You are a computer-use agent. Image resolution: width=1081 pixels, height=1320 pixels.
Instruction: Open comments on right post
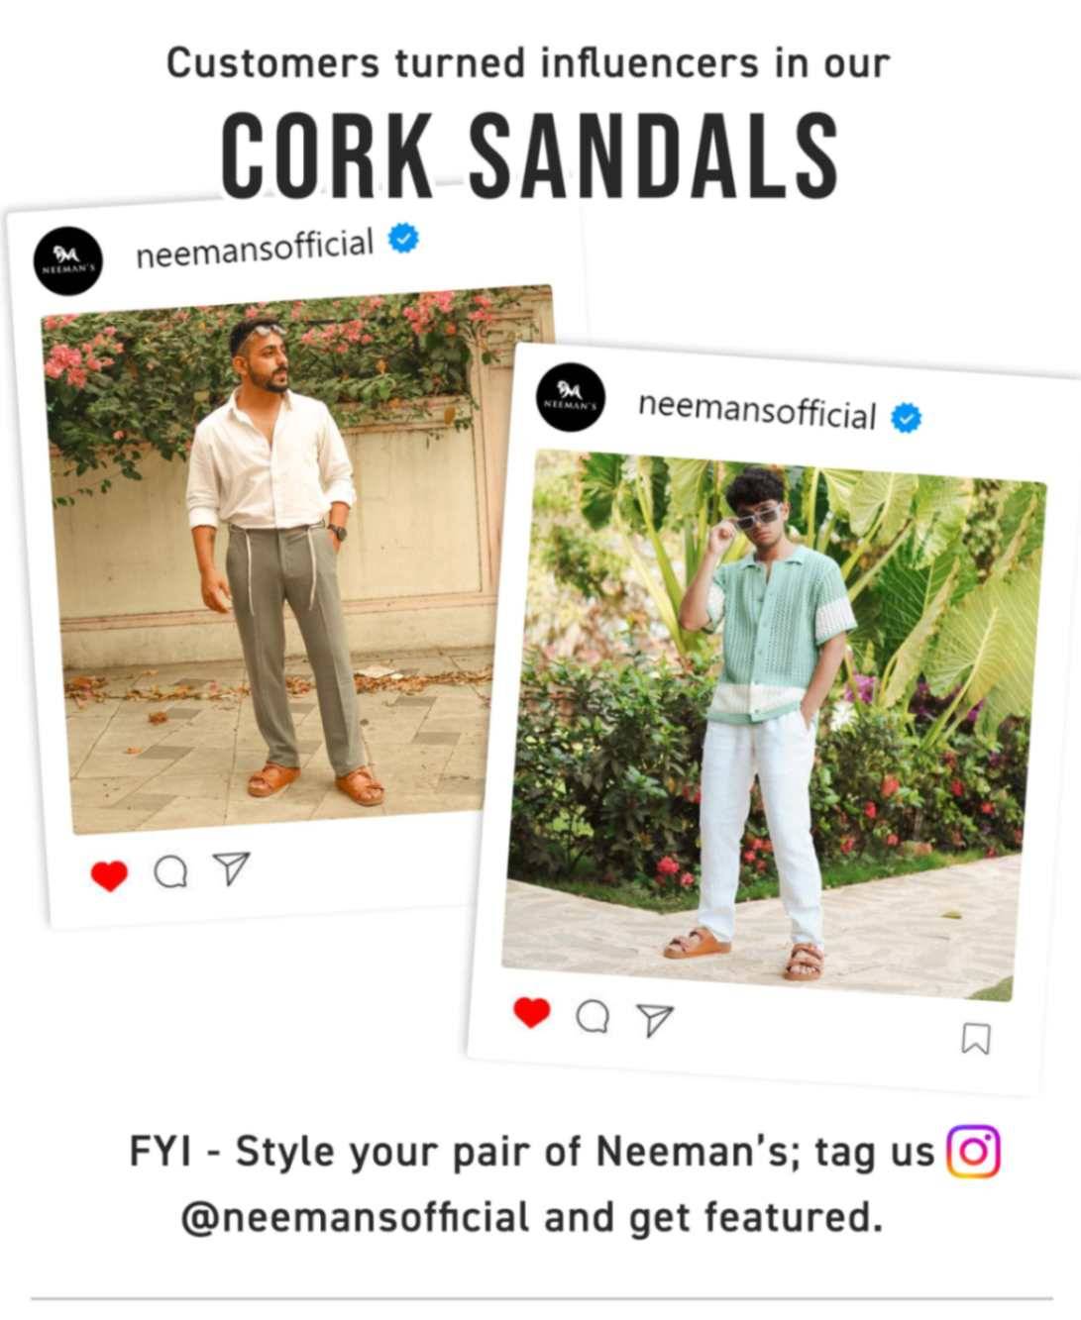(x=593, y=1016)
